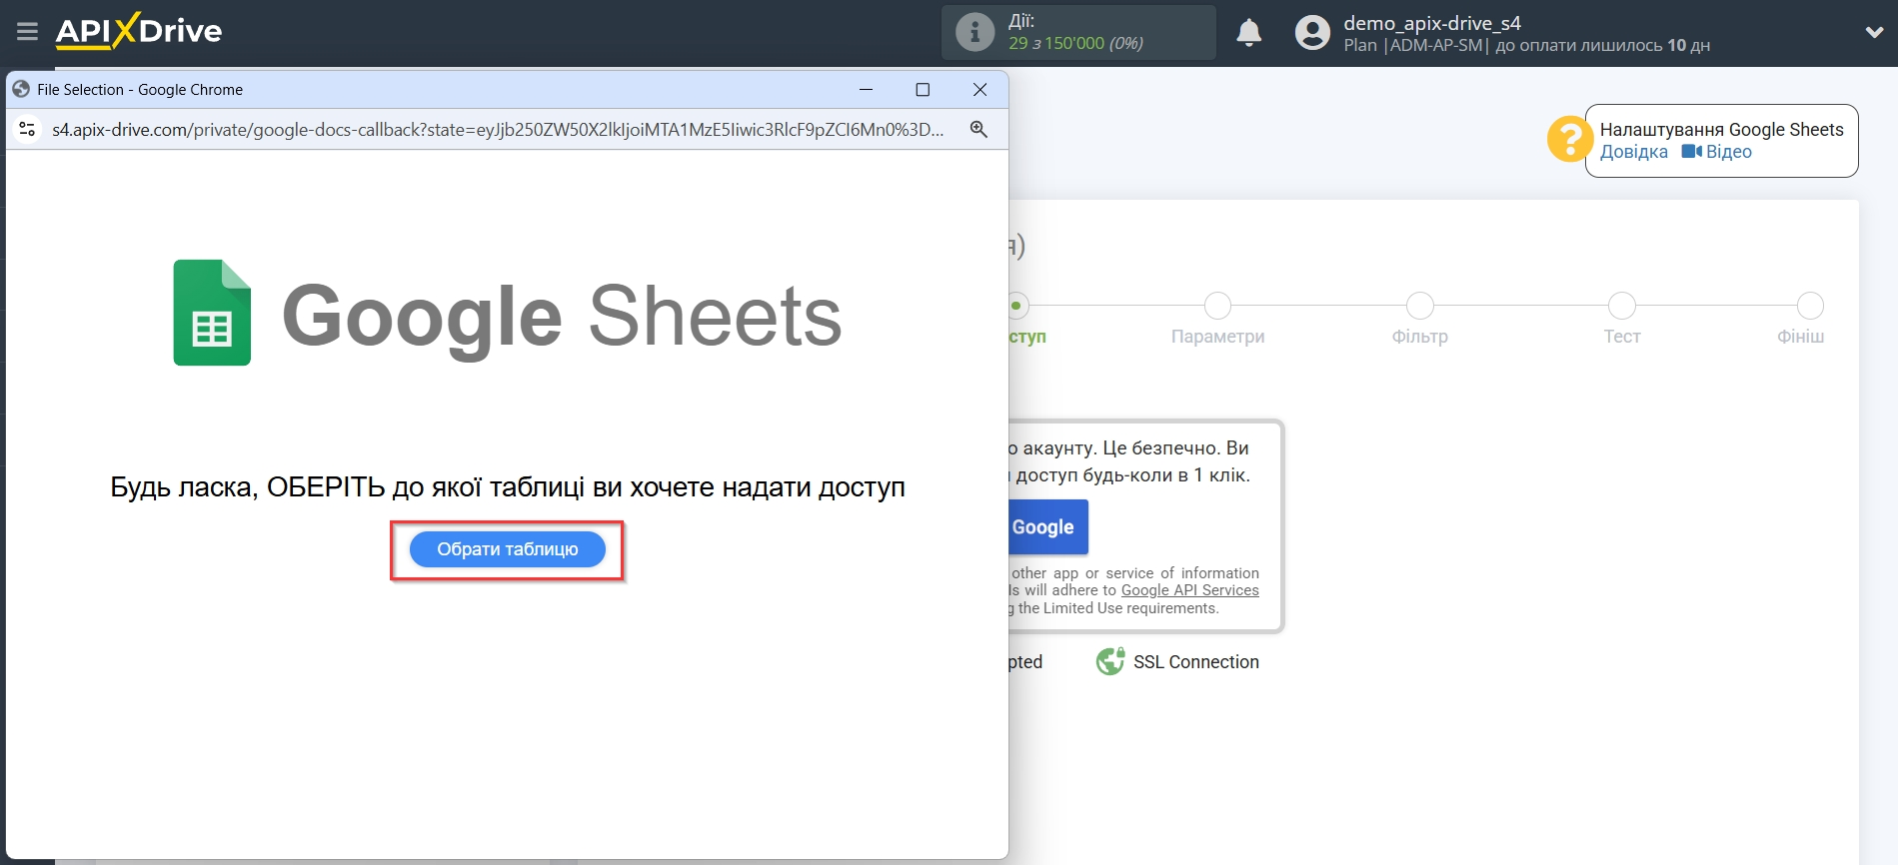The image size is (1898, 865).
Task: Maximize the File Selection popup window
Action: pyautogui.click(x=923, y=90)
